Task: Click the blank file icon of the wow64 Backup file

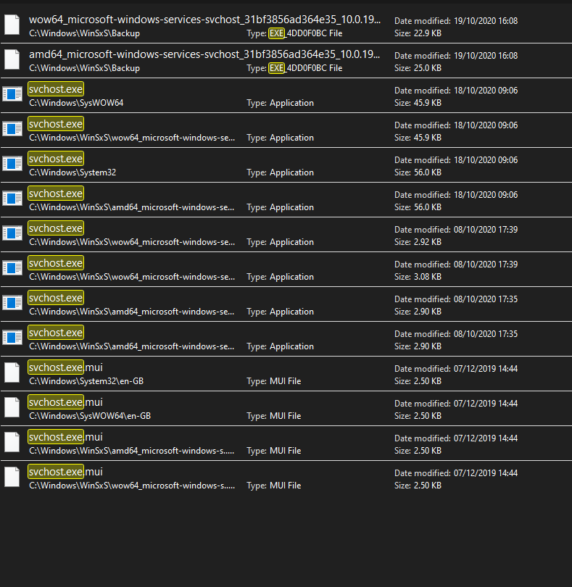Action: click(12, 25)
